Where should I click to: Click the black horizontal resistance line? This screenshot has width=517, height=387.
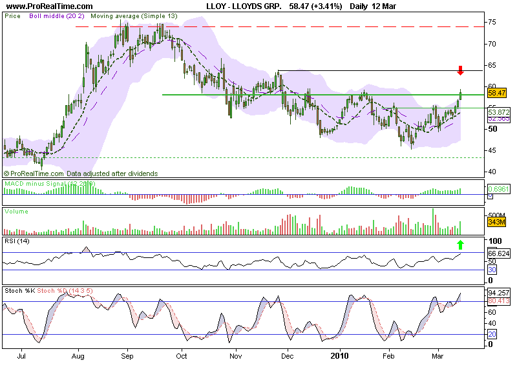point(381,70)
